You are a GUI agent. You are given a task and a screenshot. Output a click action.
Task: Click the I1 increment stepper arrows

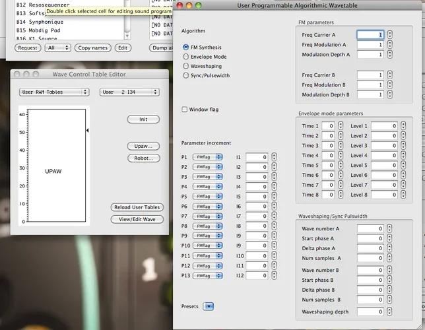[x=275, y=157]
